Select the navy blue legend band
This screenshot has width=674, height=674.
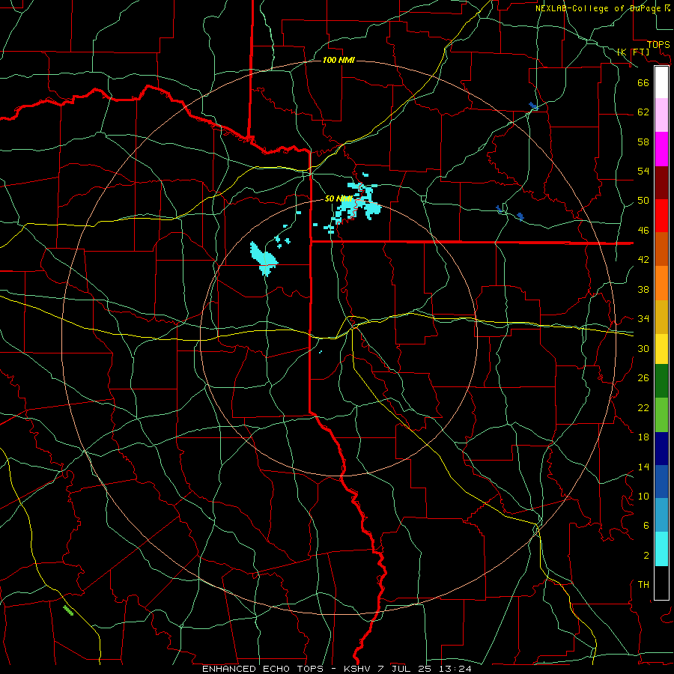(661, 449)
